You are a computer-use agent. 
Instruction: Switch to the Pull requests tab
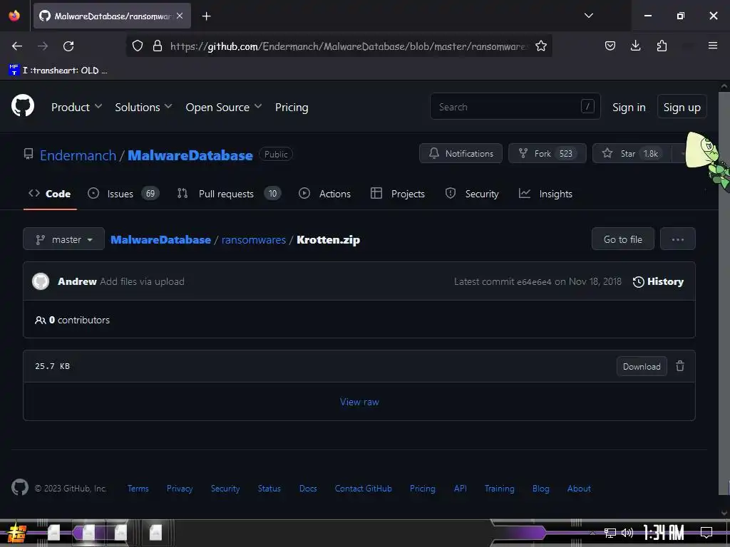229,194
